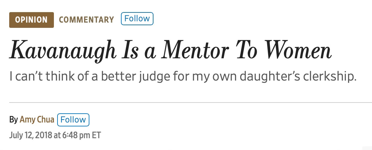Follow author Amy Chua

coord(73,120)
